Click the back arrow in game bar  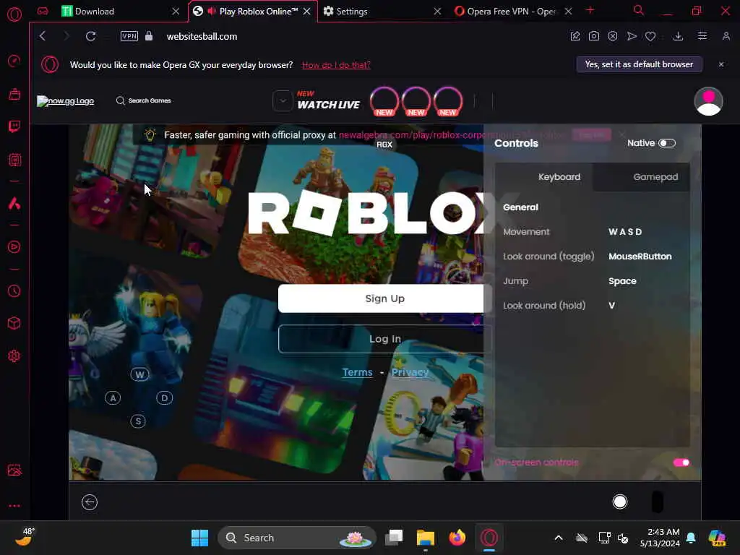tap(89, 502)
